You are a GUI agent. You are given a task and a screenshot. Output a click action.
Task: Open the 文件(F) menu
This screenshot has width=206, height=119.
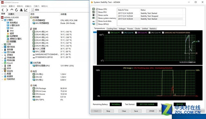coord(4,6)
